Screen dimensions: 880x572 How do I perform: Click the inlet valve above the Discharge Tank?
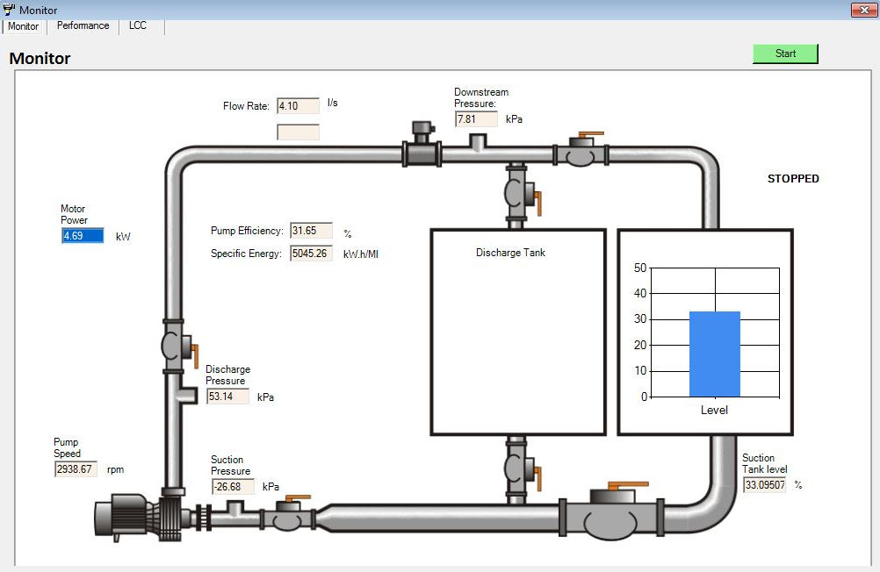click(516, 193)
